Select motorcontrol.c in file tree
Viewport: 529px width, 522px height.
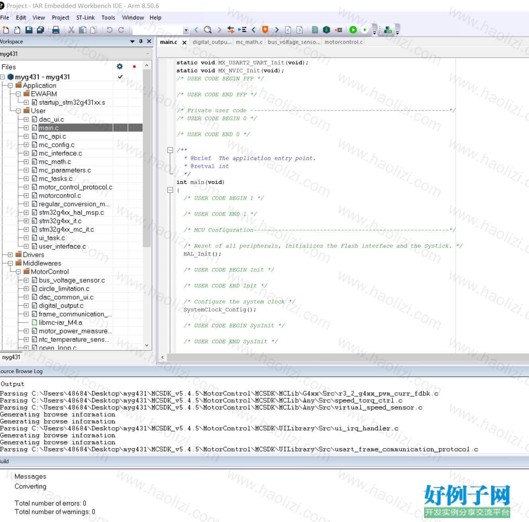60,196
